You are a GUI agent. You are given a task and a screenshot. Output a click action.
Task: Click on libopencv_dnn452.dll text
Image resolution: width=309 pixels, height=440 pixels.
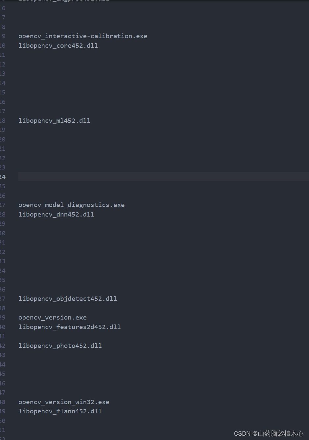pos(56,215)
